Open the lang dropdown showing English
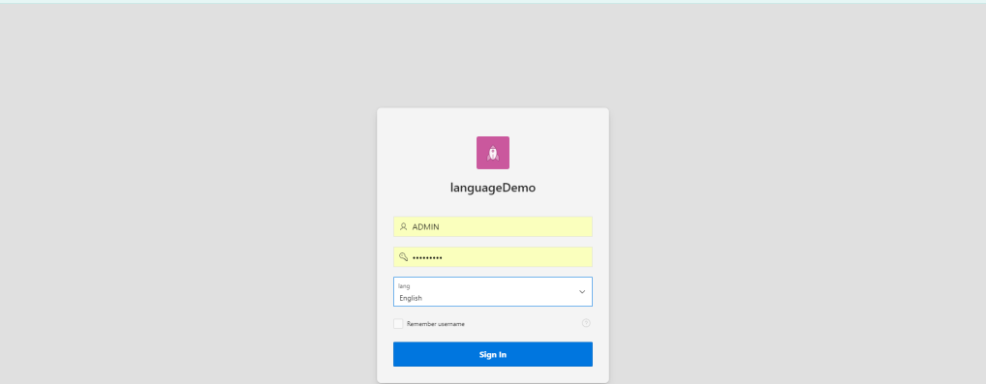Viewport: 986px width, 384px height. click(492, 291)
